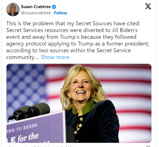
Task: Open the Susan Crabtree display name
Action: pos(36,7)
